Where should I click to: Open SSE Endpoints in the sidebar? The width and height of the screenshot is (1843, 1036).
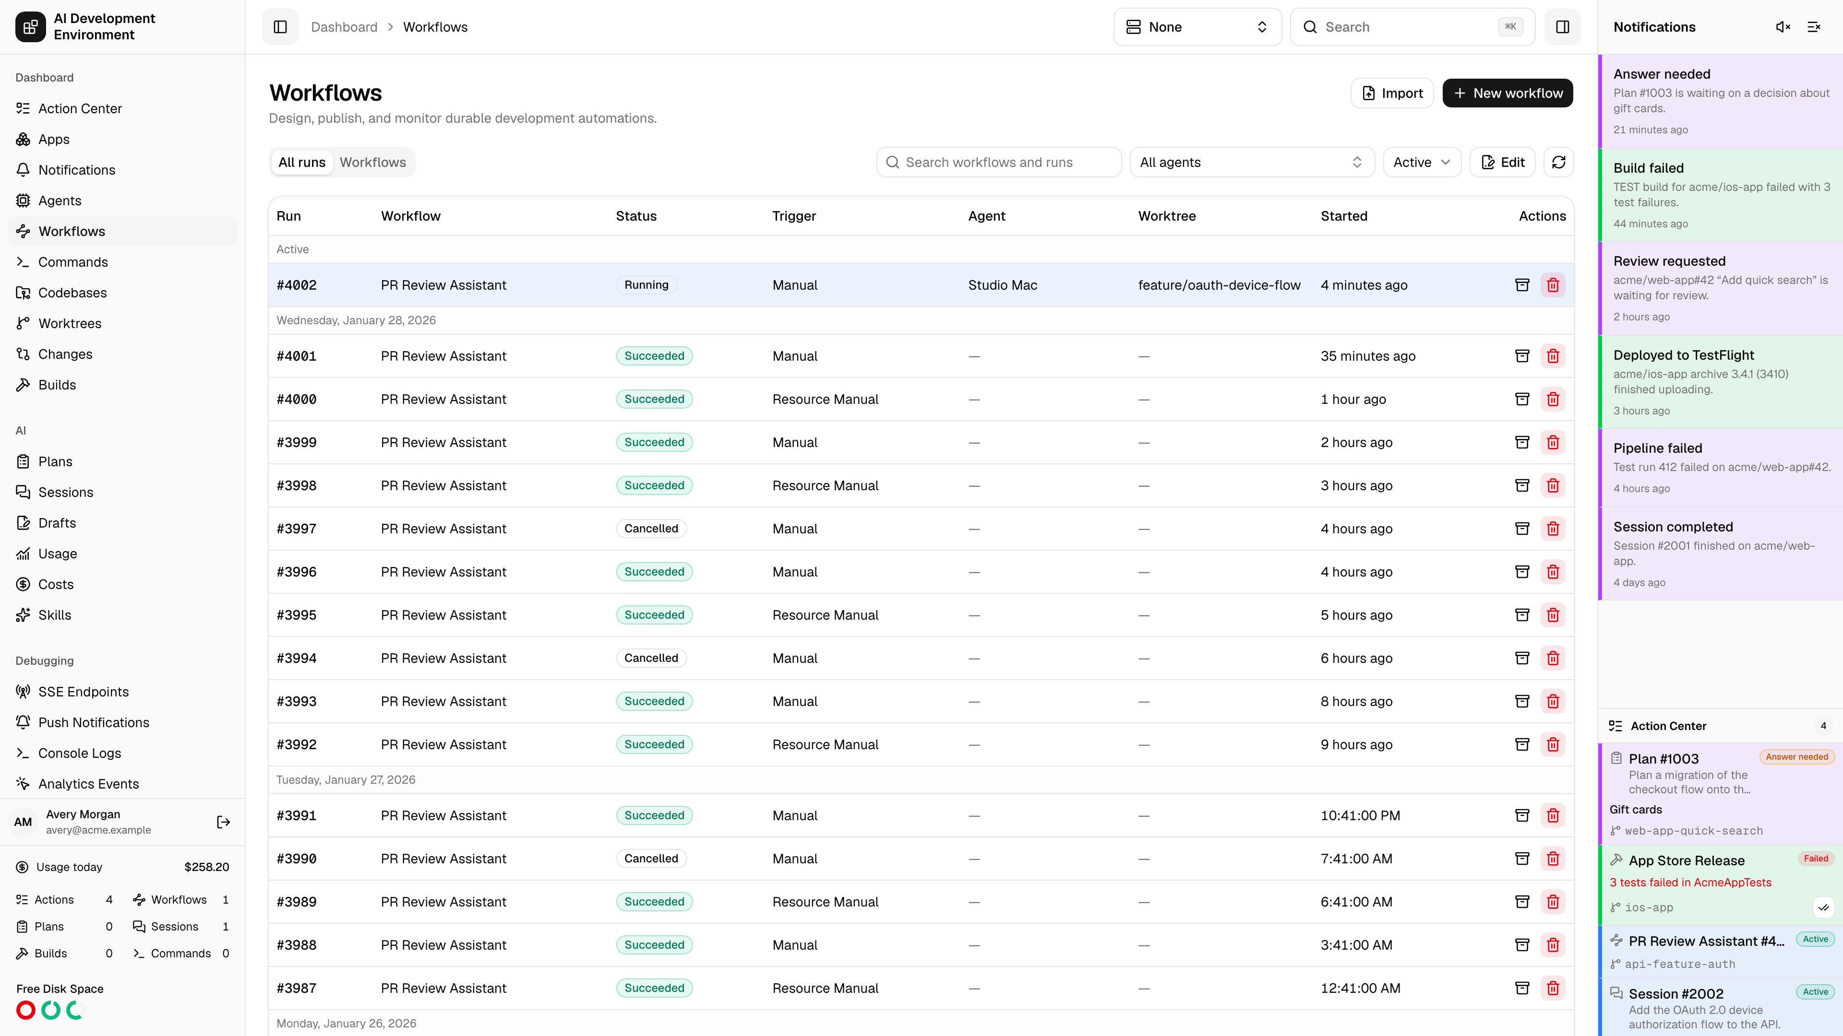click(x=122, y=692)
